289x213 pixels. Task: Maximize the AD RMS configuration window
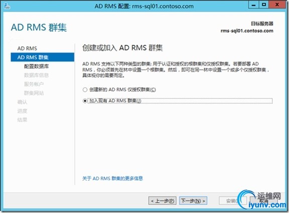[264, 5]
